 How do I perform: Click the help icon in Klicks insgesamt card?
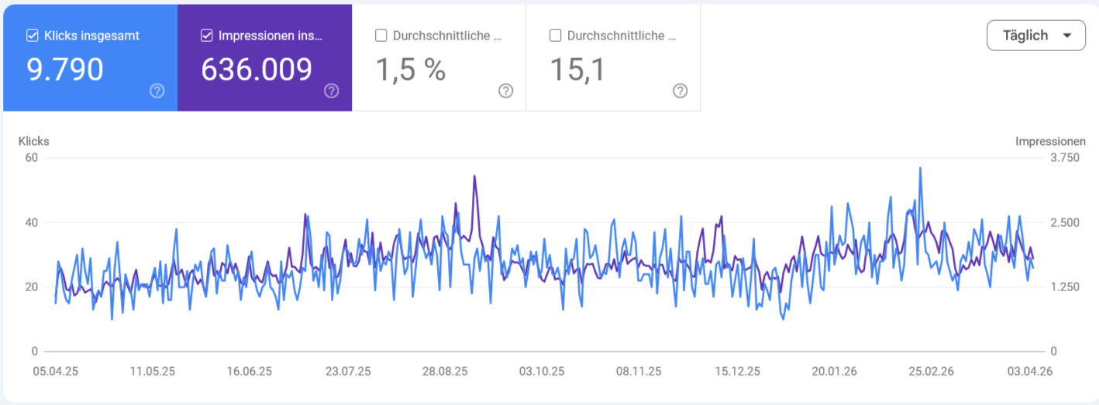click(x=157, y=91)
